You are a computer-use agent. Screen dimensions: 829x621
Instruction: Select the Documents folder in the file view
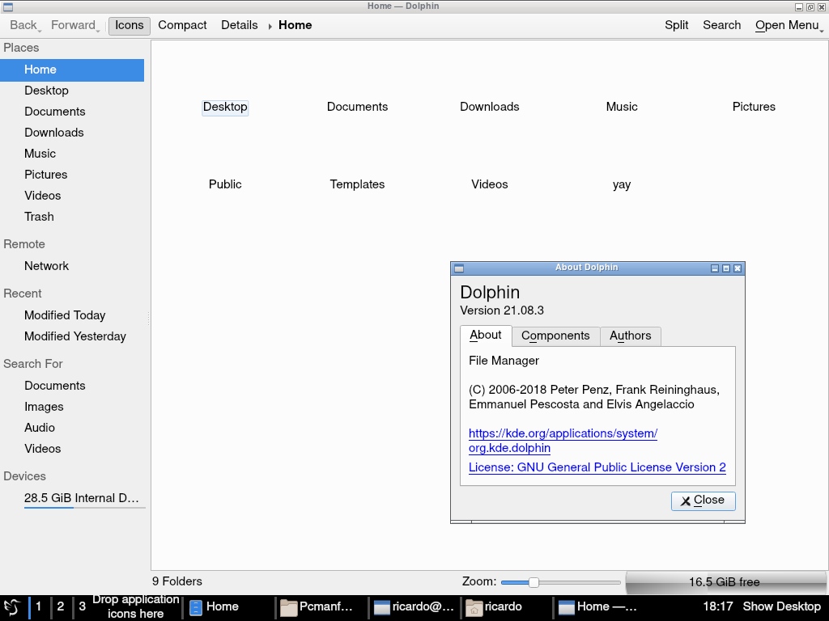coord(357,108)
